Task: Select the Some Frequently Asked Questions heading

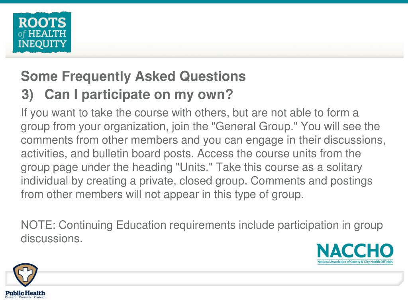Action: pyautogui.click(x=133, y=76)
